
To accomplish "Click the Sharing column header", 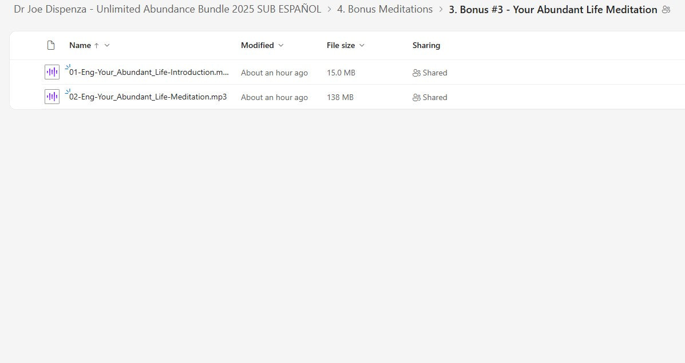I will (x=426, y=45).
